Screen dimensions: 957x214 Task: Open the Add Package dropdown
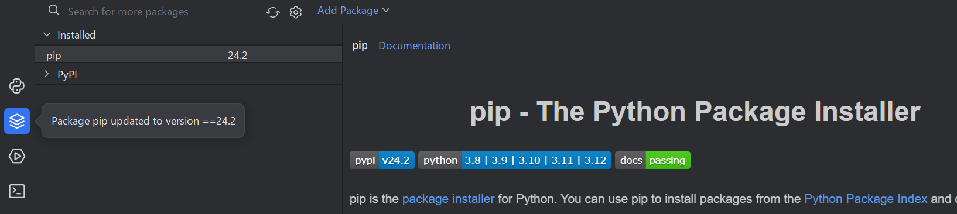(x=353, y=11)
